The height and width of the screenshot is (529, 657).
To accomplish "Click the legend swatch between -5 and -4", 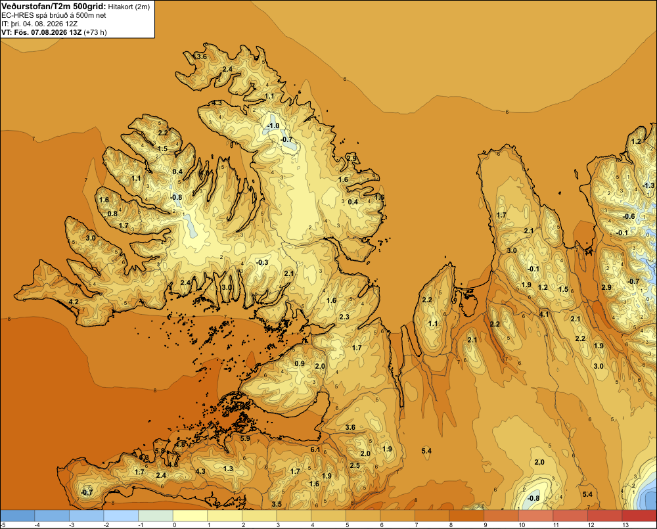I will pyautogui.click(x=18, y=516).
